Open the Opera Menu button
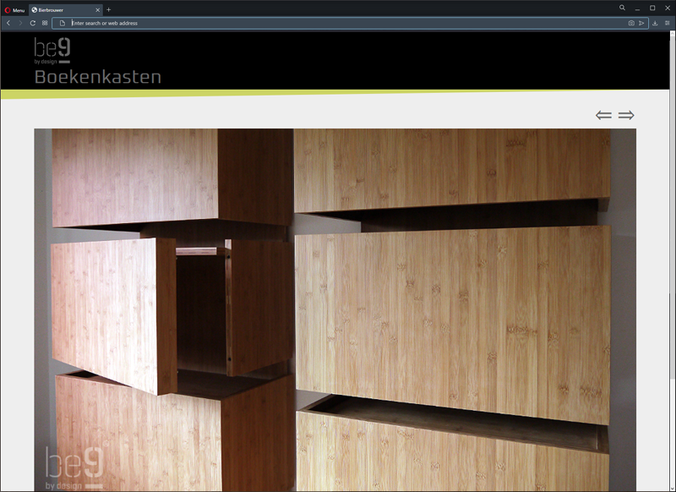Viewport: 676px width, 492px height. coord(14,10)
